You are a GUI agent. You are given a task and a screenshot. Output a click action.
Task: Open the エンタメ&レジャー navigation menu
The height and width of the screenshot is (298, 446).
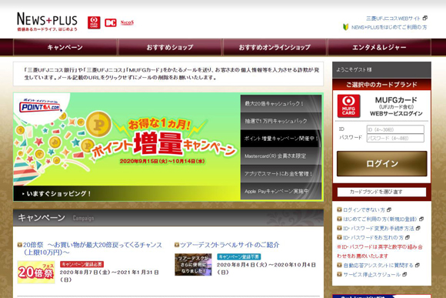(379, 47)
